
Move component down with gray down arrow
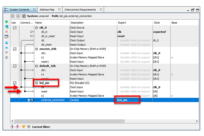click(x=7, y=52)
